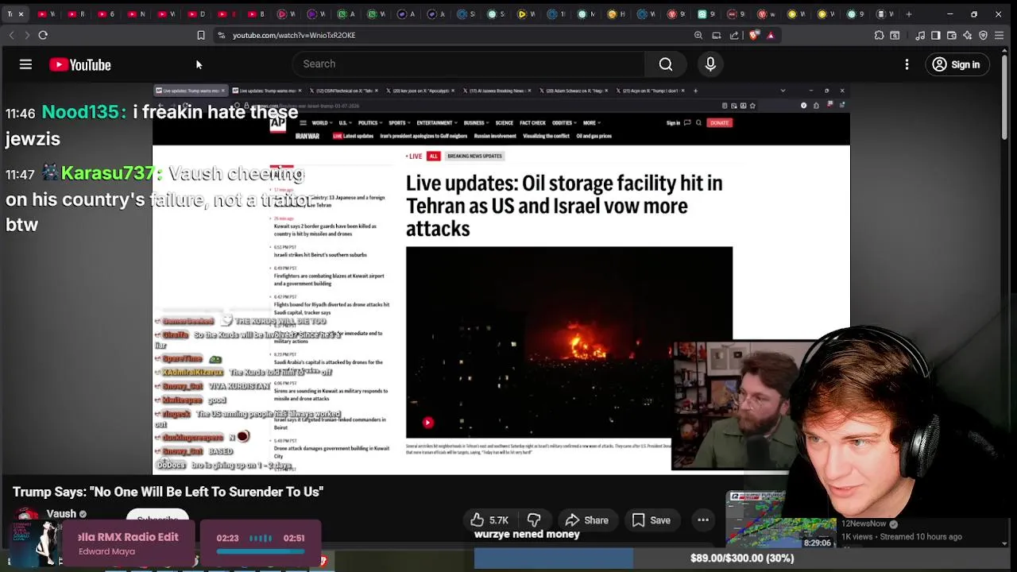Image resolution: width=1017 pixels, height=572 pixels.
Task: Toggle the browser sidebar panel icon
Action: coord(936,35)
